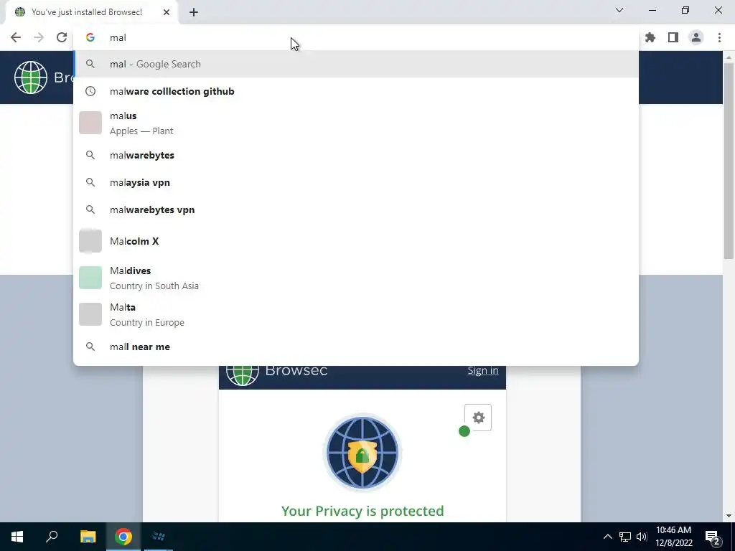
Task: Open the Chrome profile avatar
Action: 696,37
